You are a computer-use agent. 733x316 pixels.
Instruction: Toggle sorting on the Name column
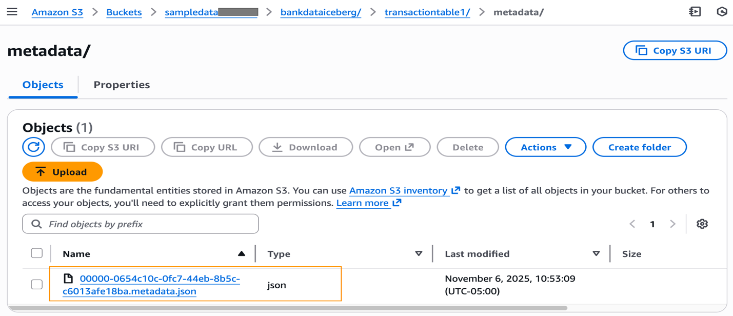pyautogui.click(x=241, y=253)
